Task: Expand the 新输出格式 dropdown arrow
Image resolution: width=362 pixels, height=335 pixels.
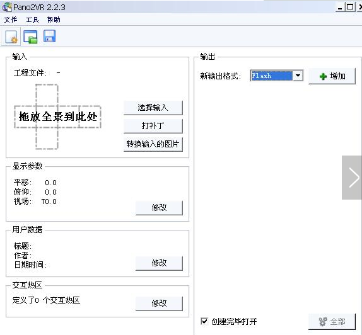Action: tap(298, 76)
